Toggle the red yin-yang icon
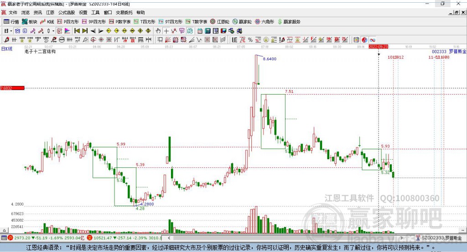The image size is (467, 252). (x=364, y=40)
